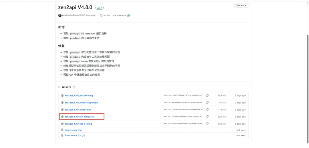Click the asset count badge 7
The height and width of the screenshot is (148, 309).
coord(74,87)
